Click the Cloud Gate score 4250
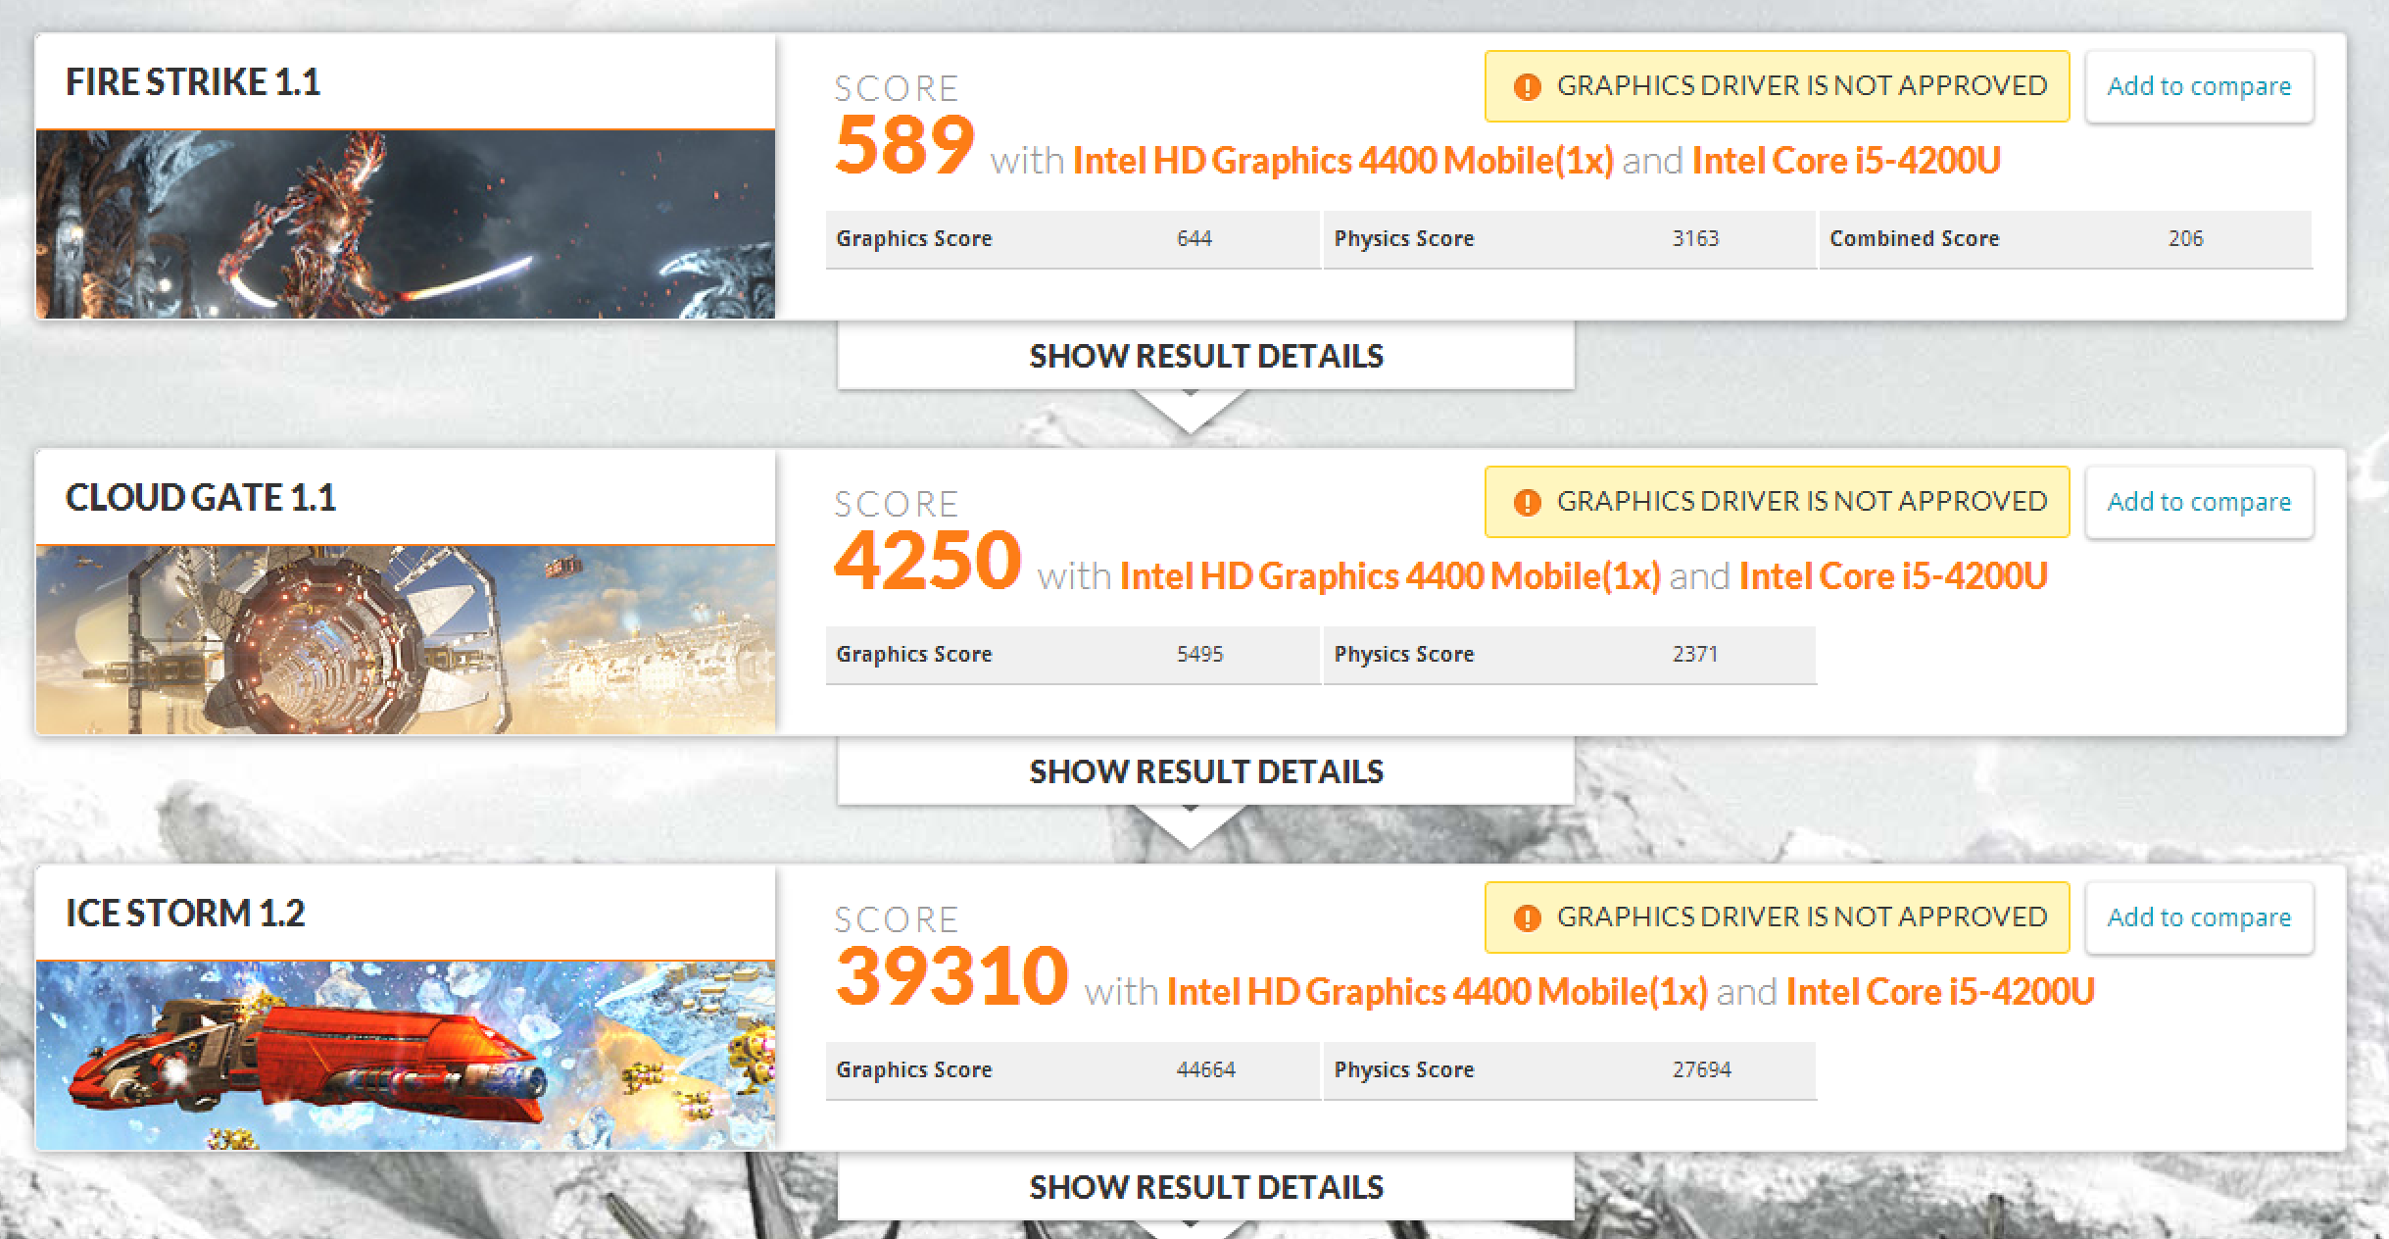The image size is (2389, 1239). coord(928,561)
